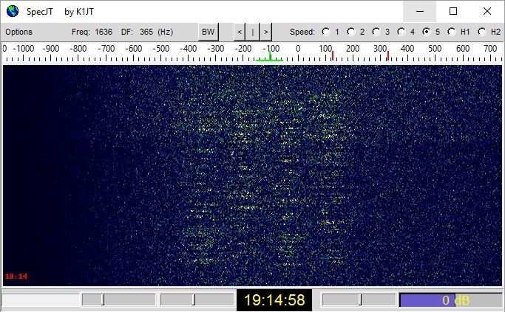Click the Freq: 1636 readout

coord(92,32)
